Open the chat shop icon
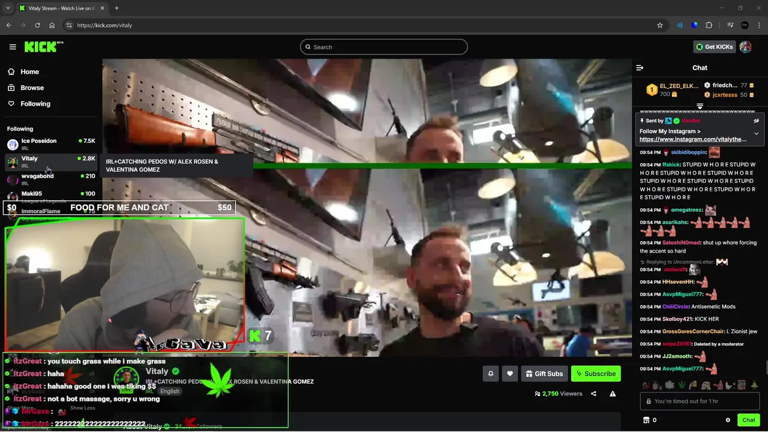This screenshot has height=432, width=768. [x=646, y=420]
